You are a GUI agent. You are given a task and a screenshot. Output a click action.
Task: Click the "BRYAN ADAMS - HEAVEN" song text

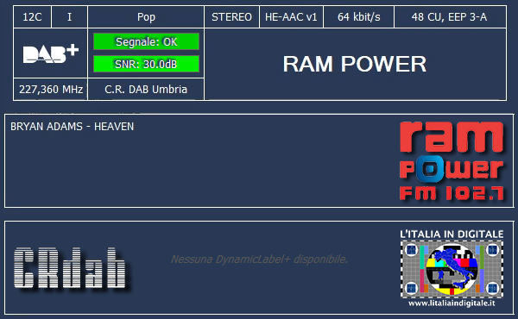(x=72, y=127)
